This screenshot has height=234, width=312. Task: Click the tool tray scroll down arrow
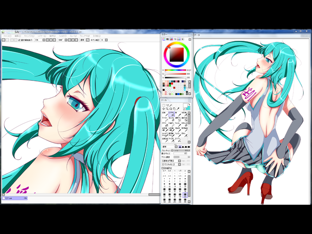[189, 142]
